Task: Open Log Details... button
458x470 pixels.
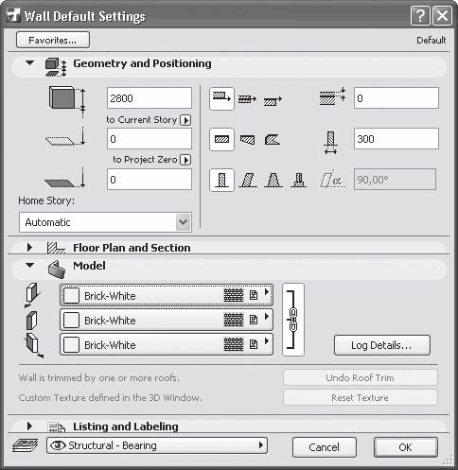Action: (x=382, y=345)
